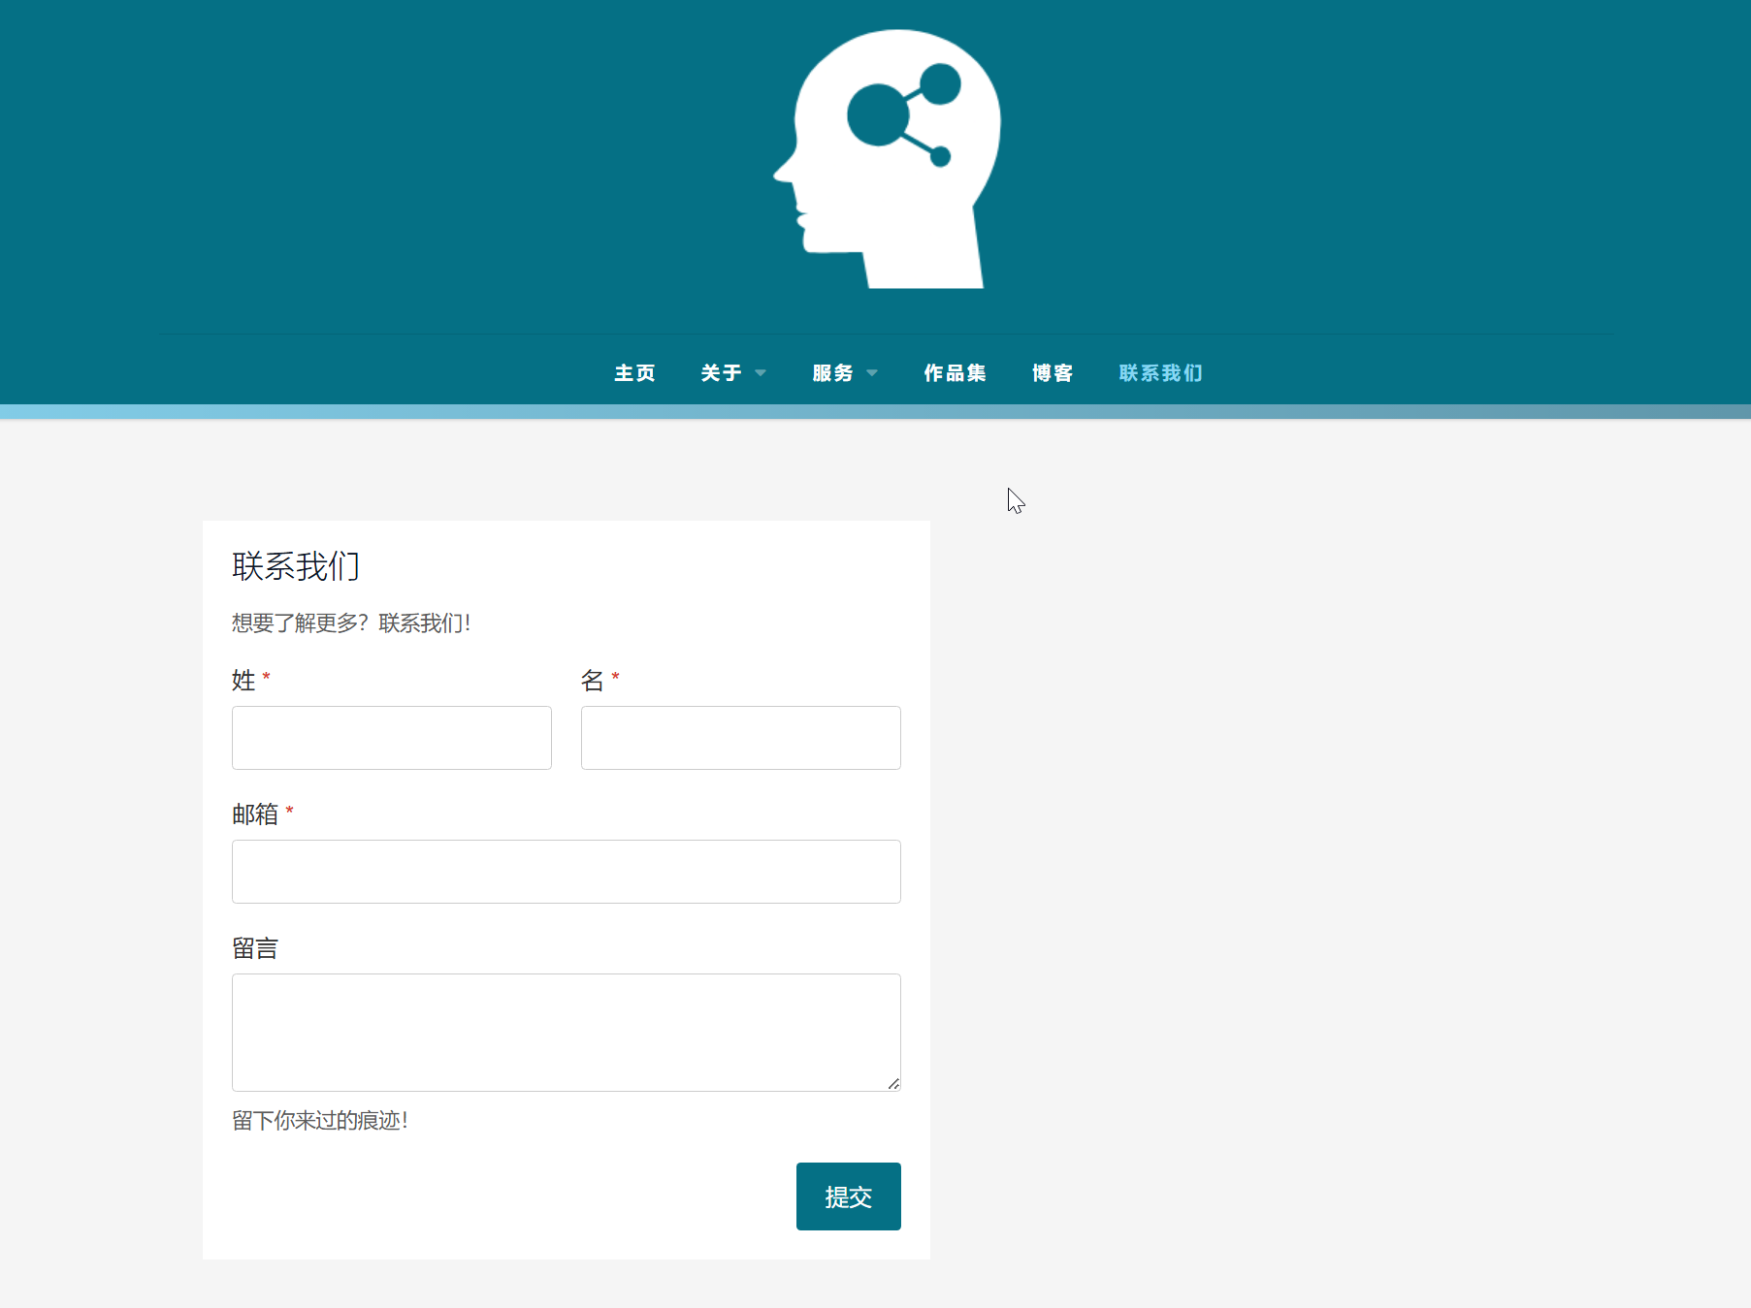Viewport: 1751px width, 1308px height.
Task: Select 联系我们 in the navigation bar
Action: tap(1160, 373)
